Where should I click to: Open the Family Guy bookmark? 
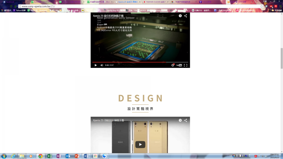pyautogui.click(x=112, y=11)
